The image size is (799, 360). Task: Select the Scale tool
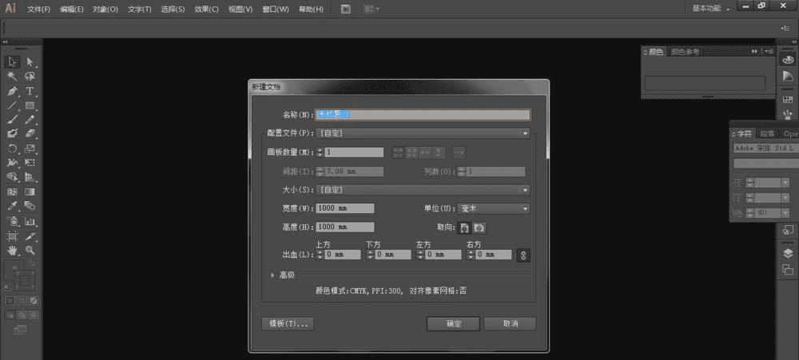30,148
